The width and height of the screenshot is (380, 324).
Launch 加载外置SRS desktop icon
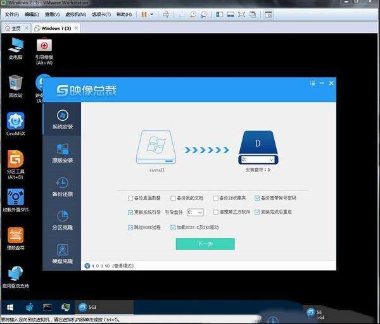[15, 201]
